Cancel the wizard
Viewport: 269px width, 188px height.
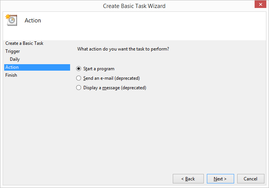click(251, 179)
